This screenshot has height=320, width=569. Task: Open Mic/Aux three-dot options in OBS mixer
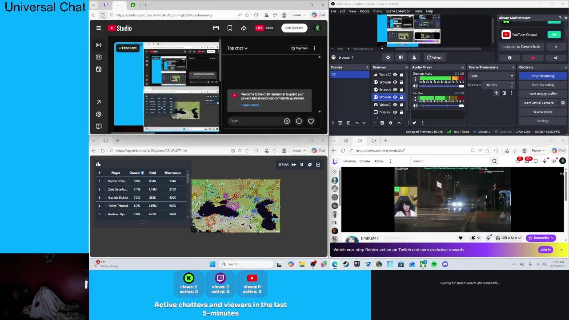(415, 99)
